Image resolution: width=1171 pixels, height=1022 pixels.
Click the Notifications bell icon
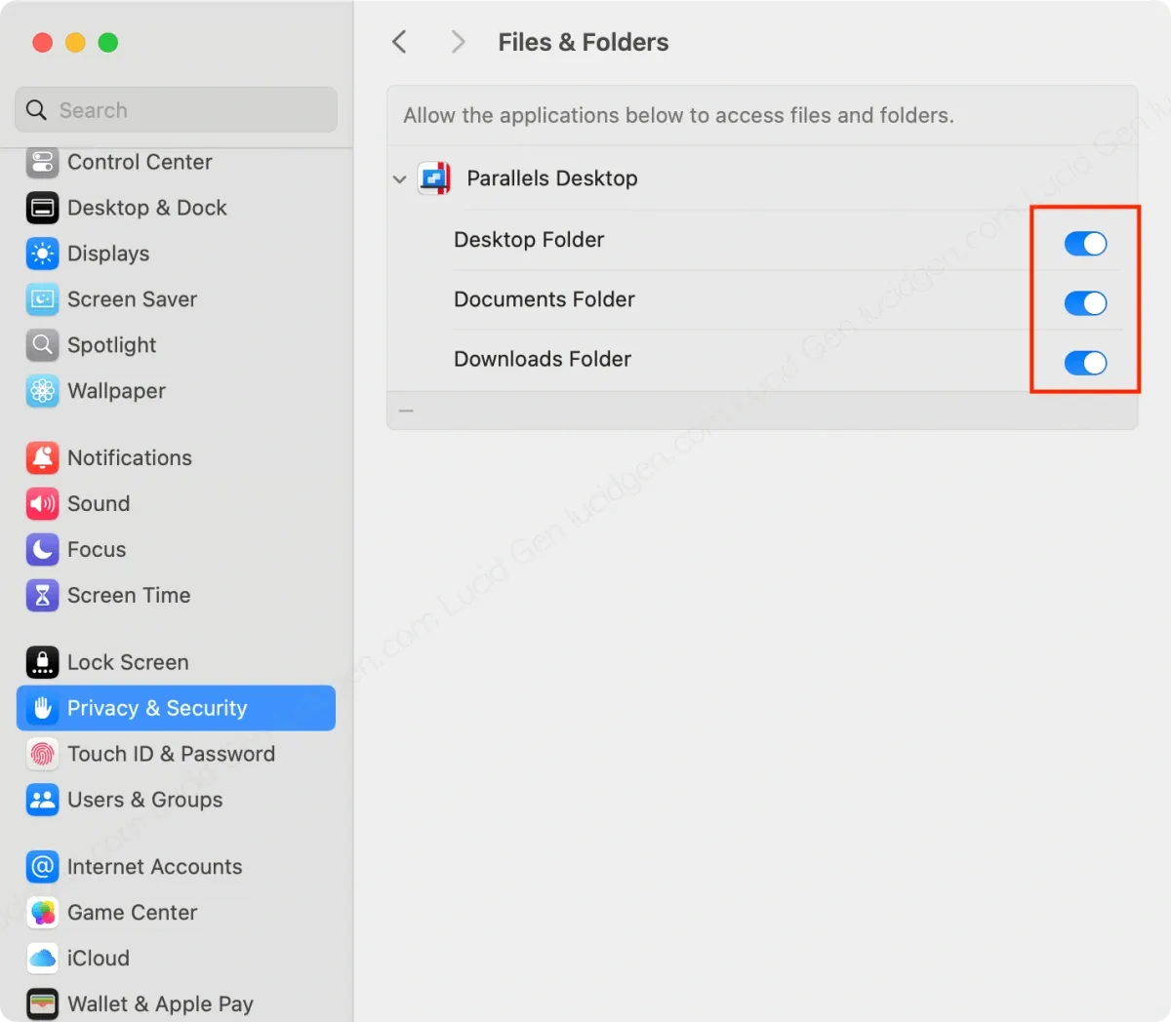click(x=42, y=457)
